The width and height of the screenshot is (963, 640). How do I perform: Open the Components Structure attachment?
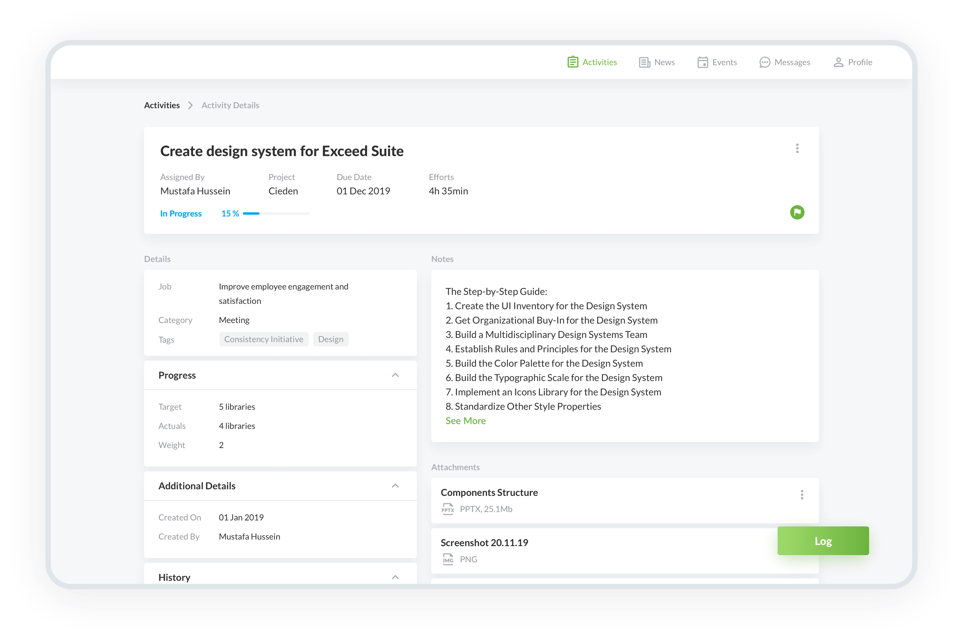coord(625,501)
